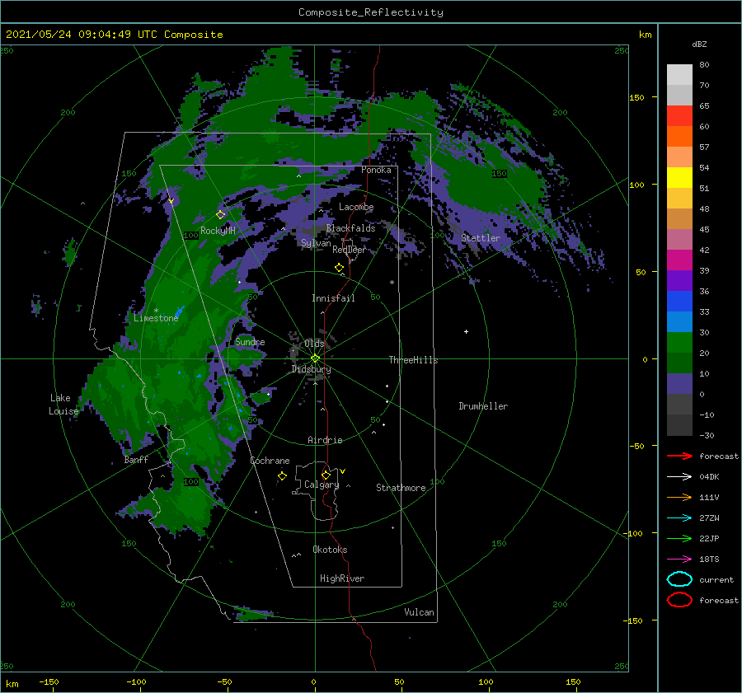
Task: Click the yellow diamond marker at radar center
Action: pyautogui.click(x=315, y=358)
